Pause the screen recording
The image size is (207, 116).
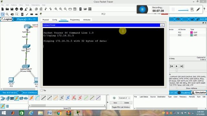(x=142, y=9)
